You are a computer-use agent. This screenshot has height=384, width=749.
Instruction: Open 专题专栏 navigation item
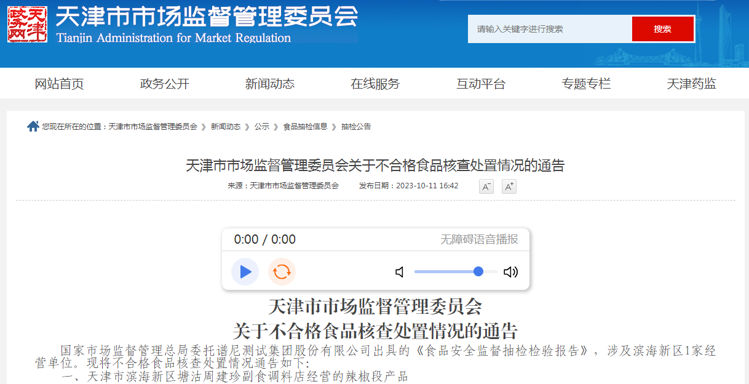pos(586,84)
